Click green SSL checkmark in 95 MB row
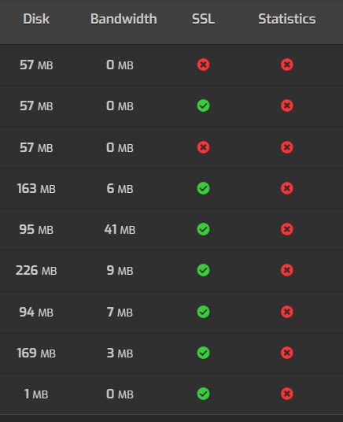Viewport: 343px width, 422px height. [203, 229]
